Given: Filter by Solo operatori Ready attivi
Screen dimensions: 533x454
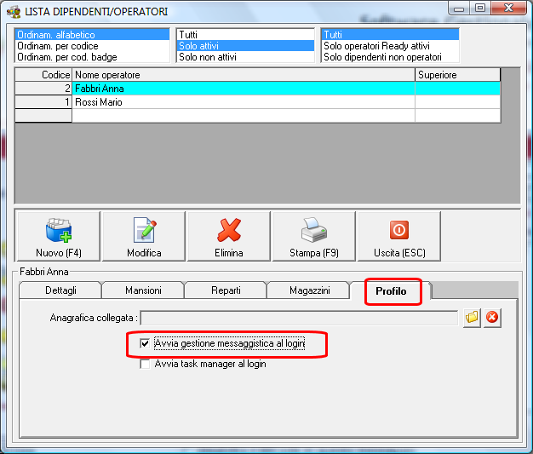Looking at the screenshot, I should (x=390, y=46).
